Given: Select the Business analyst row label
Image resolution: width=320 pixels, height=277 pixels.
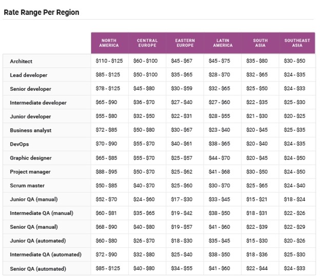Looking at the screenshot, I should click(x=31, y=130).
